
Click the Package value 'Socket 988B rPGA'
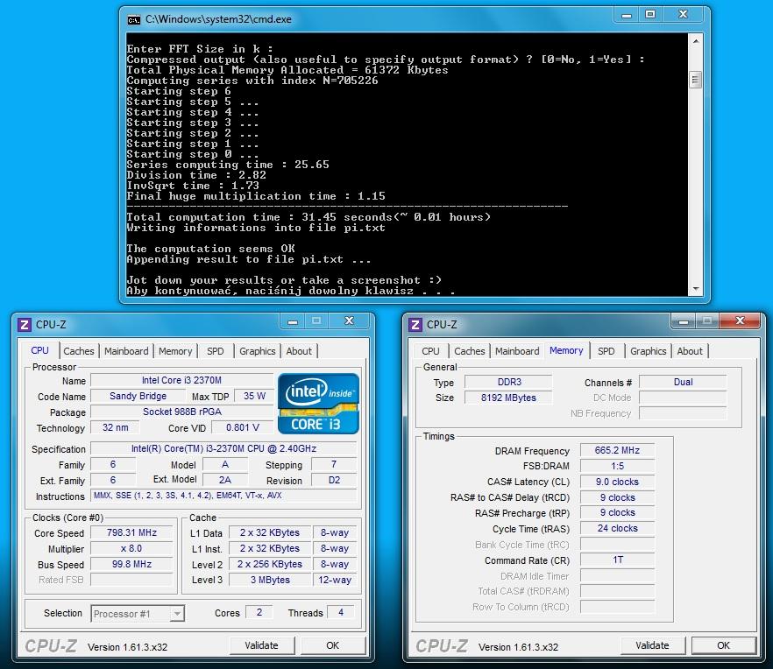[182, 412]
